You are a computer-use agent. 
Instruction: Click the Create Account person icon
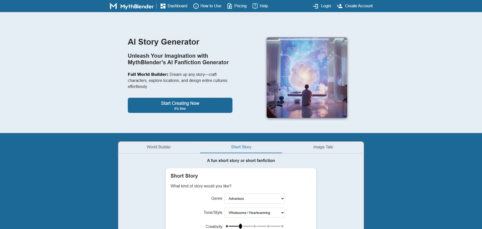click(340, 6)
